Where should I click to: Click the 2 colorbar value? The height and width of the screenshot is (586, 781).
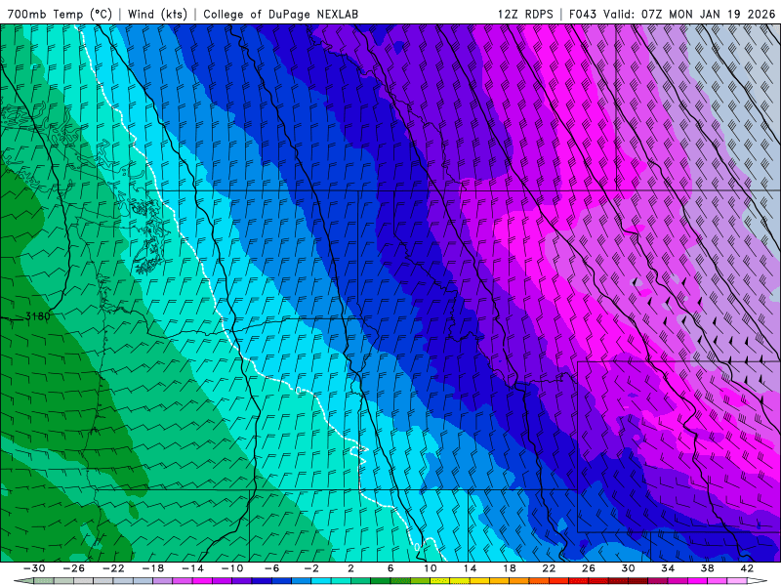tap(351, 568)
